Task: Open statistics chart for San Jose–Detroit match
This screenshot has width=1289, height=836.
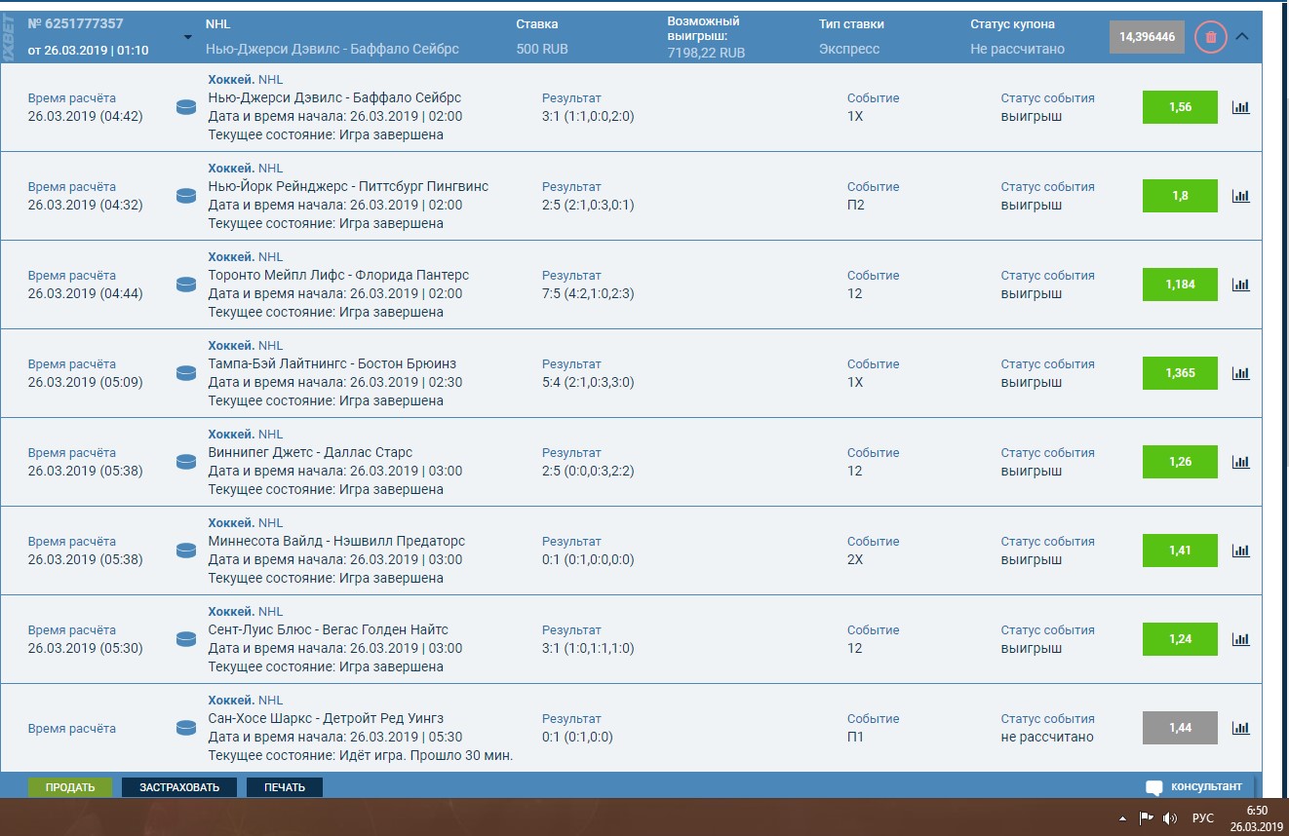Action: 1240,728
